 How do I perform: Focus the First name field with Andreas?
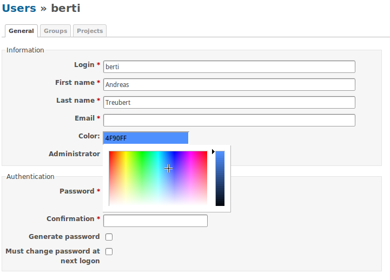tap(229, 84)
